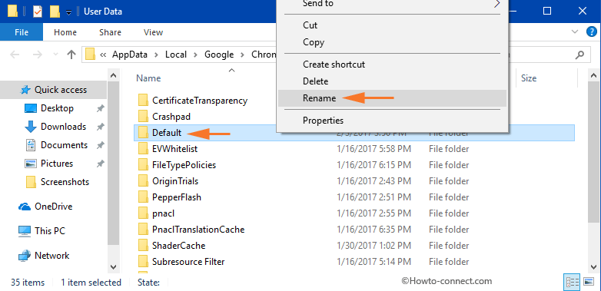Viewport: 601px width, 291px height.
Task: Open the File menu tab
Action: click(x=22, y=32)
